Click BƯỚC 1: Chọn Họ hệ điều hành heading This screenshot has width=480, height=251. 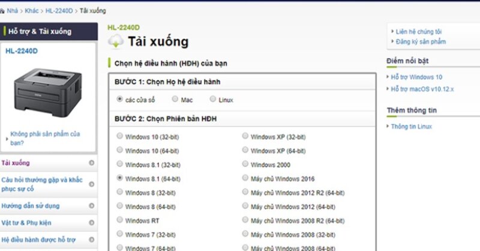[x=167, y=82]
